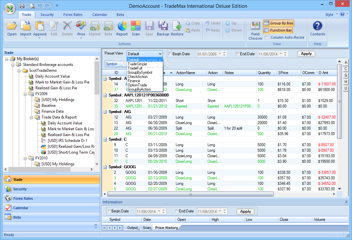Viewport: 352px width, 240px height.
Task: Click the trade tree horizontal scrollbar thumb
Action: click(39, 169)
